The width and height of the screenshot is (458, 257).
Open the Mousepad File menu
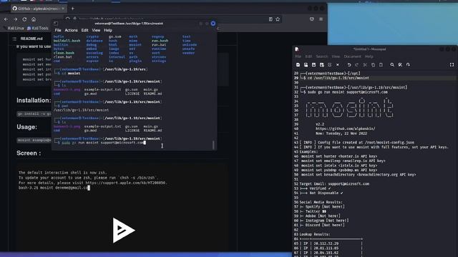(298, 56)
